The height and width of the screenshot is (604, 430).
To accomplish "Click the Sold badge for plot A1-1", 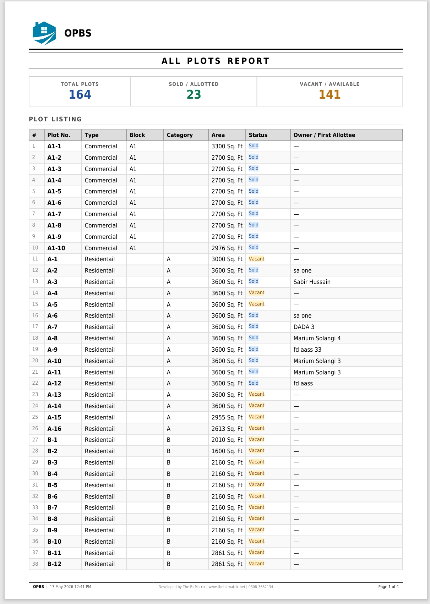I will [254, 146].
